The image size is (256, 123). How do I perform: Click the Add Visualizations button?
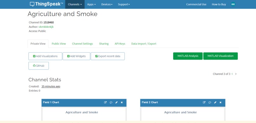(45, 56)
